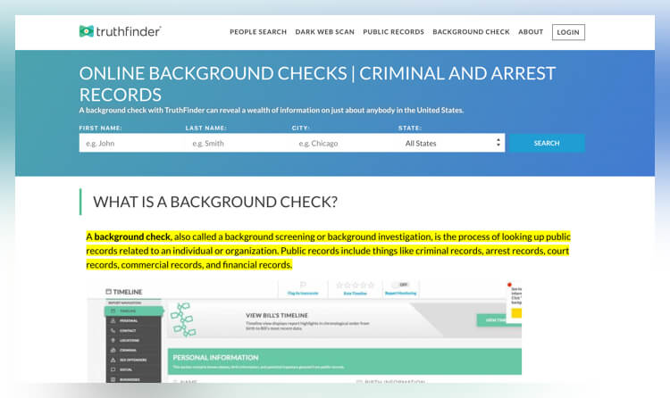Click the Login button

567,32
